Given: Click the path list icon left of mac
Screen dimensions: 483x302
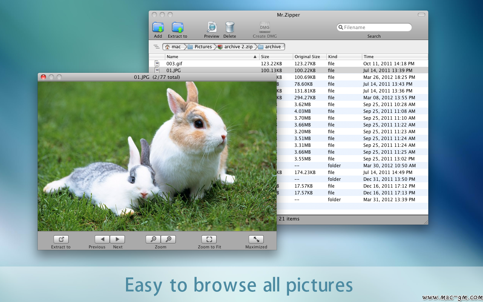Looking at the screenshot, I should (156, 47).
